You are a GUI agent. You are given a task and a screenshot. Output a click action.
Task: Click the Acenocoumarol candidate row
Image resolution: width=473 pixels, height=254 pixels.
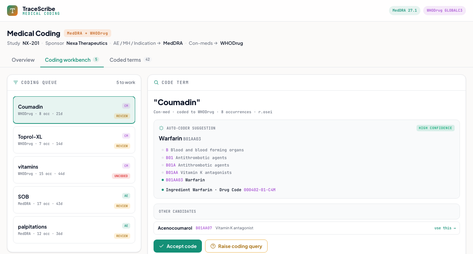306,228
